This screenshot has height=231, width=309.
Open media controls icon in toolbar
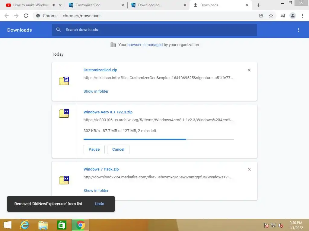coord(283,16)
